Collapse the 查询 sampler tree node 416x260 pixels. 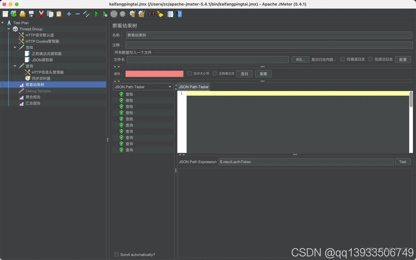coord(15,66)
